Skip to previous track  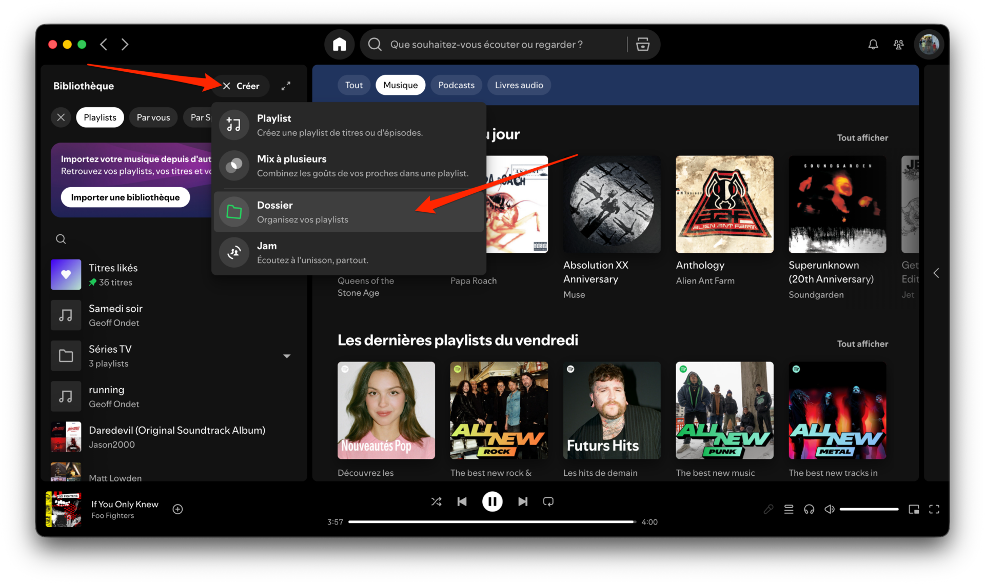click(462, 501)
